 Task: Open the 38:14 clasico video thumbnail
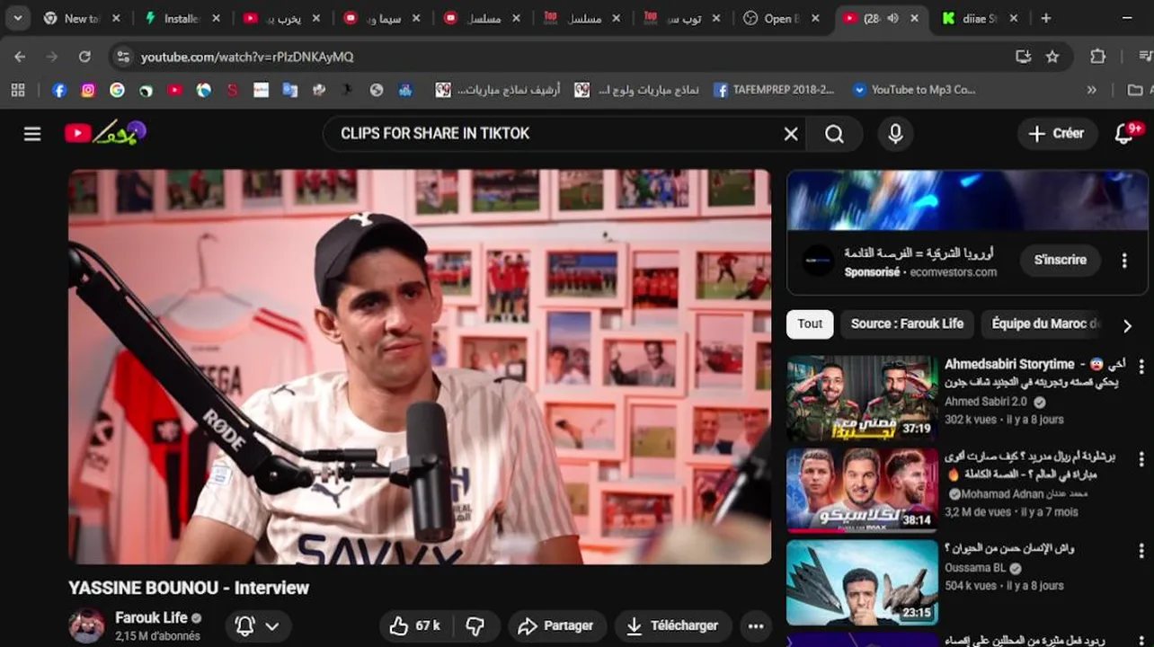[862, 491]
